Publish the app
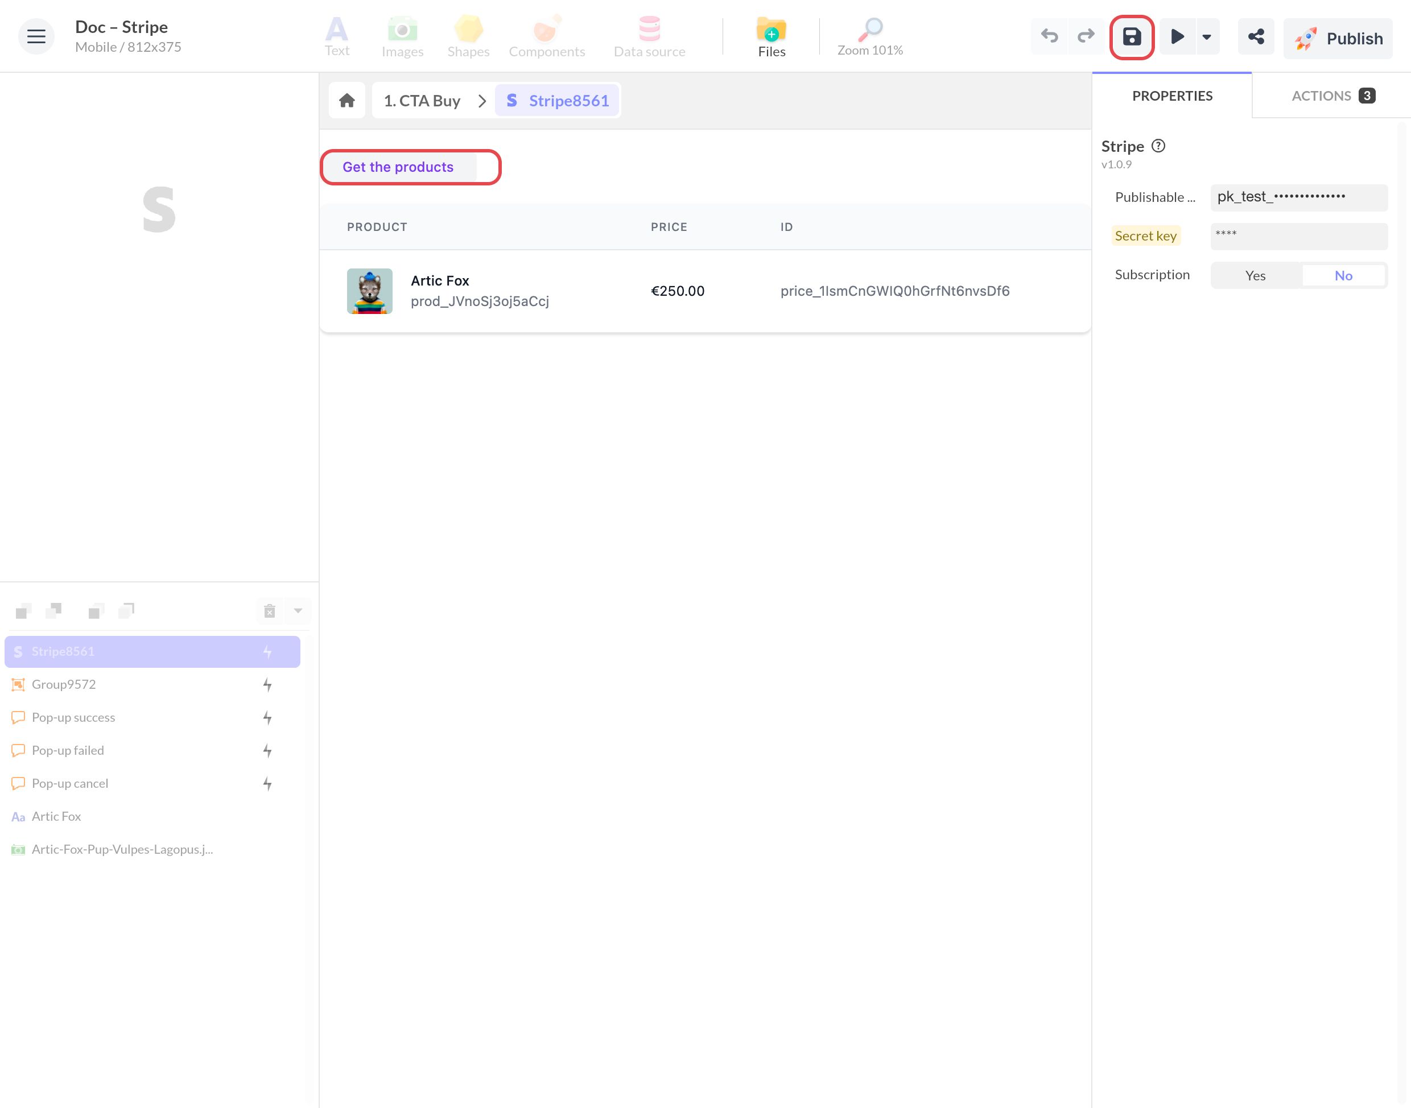The height and width of the screenshot is (1108, 1411). [x=1338, y=38]
